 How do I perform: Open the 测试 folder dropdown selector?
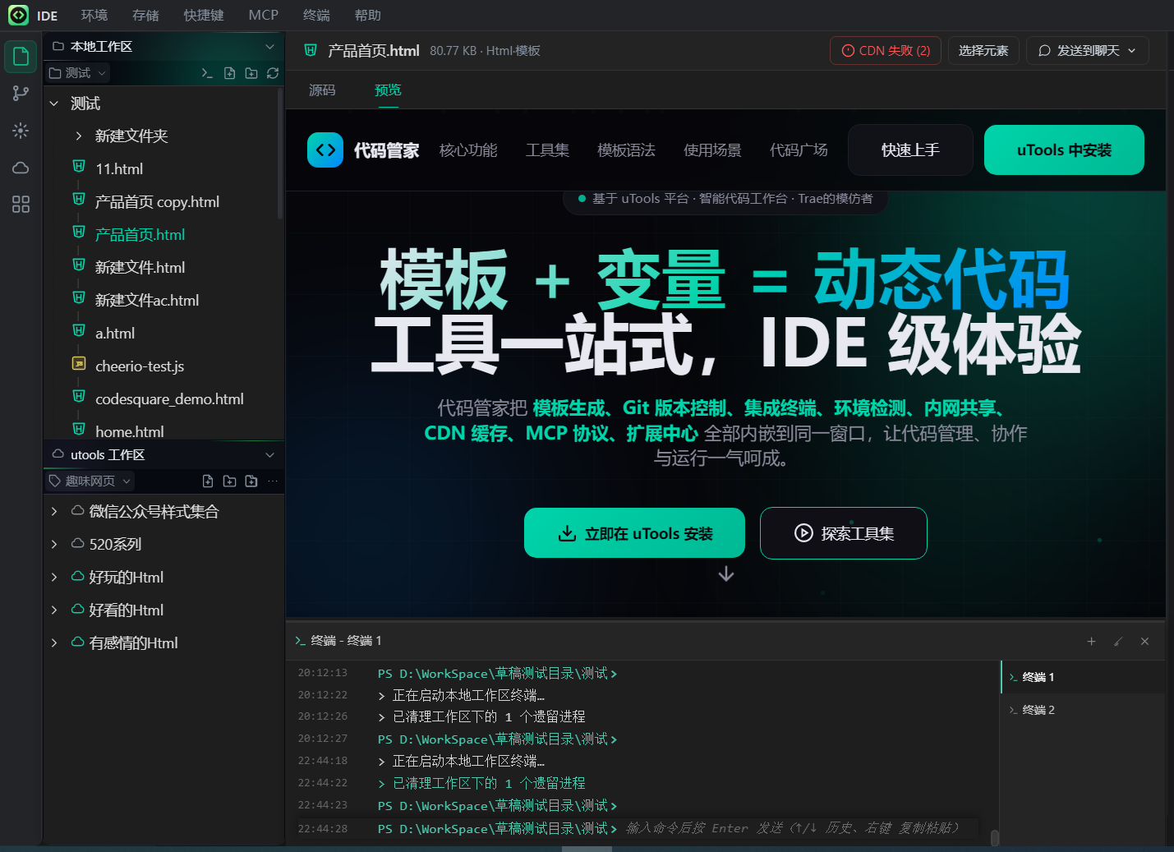77,73
